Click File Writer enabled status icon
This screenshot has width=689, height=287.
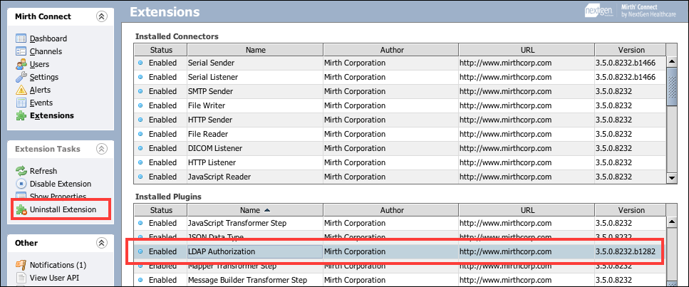coord(140,105)
